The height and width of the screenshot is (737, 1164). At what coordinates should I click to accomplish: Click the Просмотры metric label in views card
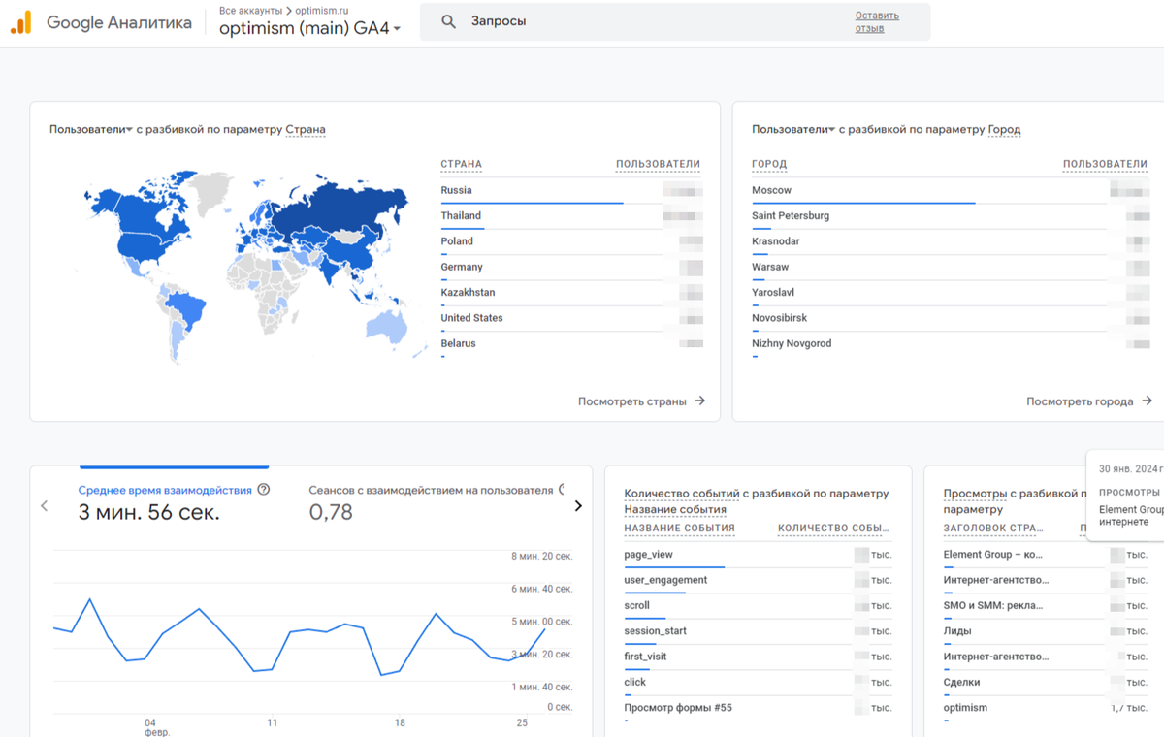pos(975,494)
